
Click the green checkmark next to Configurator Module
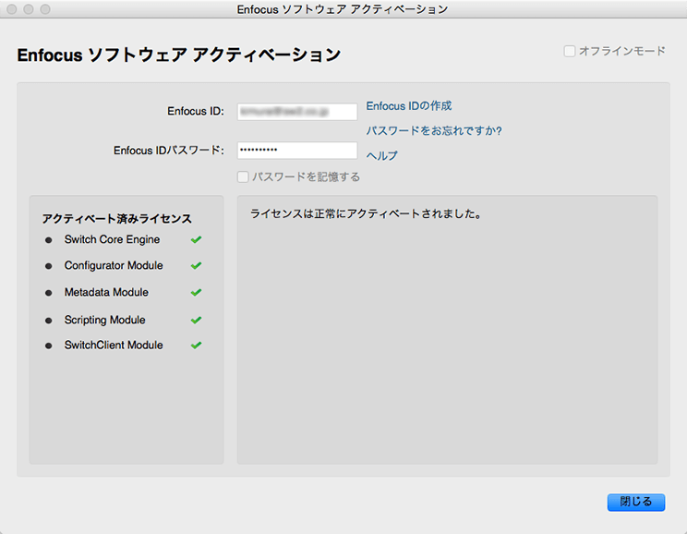pos(197,266)
